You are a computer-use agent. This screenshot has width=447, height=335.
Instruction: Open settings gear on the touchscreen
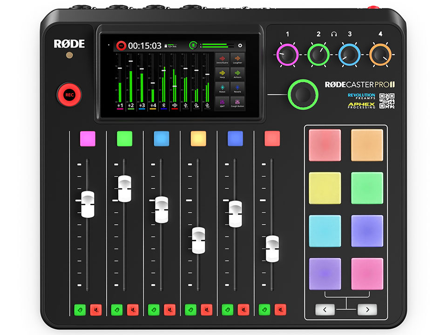(240, 46)
